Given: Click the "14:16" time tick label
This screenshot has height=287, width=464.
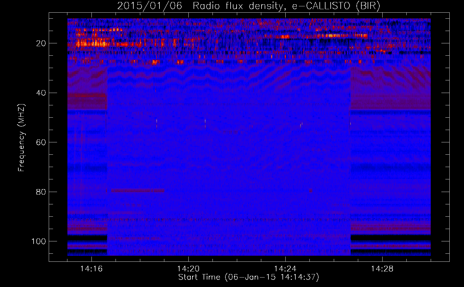Looking at the screenshot, I should click(x=91, y=269).
